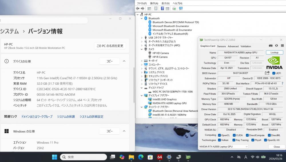Click the red 64 app icon on taskbar

pyautogui.click(x=160, y=157)
